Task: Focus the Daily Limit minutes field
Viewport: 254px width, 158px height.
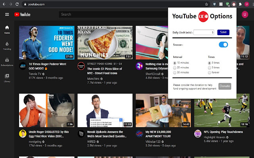Action: 204,32
